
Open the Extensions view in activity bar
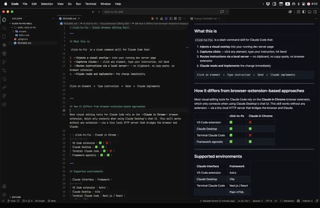pos(4,104)
